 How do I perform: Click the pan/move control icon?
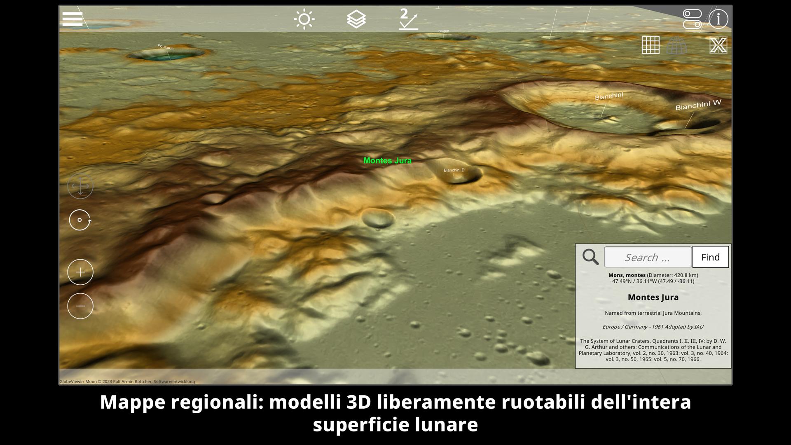tap(80, 186)
